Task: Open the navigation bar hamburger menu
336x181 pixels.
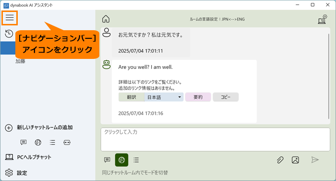Action: click(x=10, y=18)
